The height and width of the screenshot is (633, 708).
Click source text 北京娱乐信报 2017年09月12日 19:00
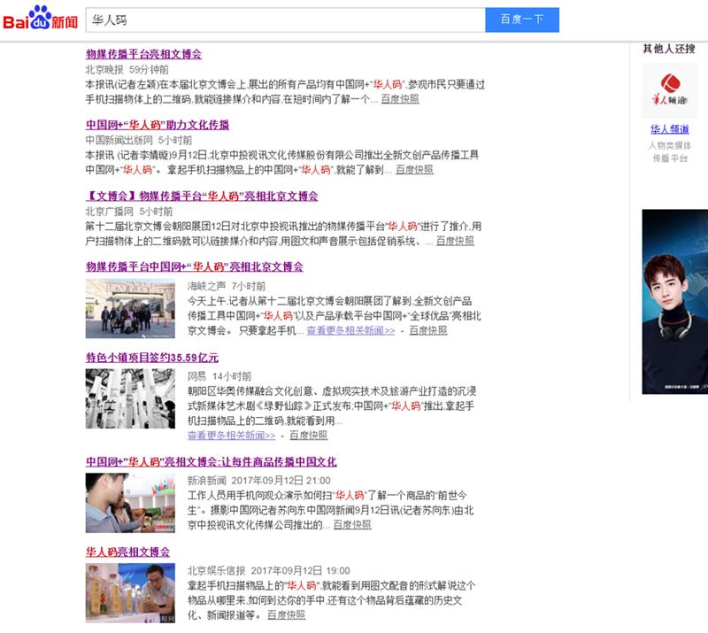269,571
